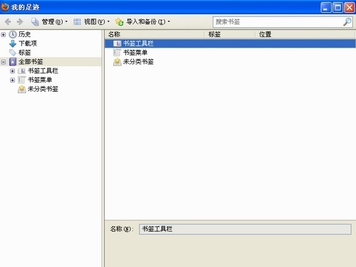The height and width of the screenshot is (267, 356).
Task: Select 标签 in the sidebar
Action: click(25, 53)
